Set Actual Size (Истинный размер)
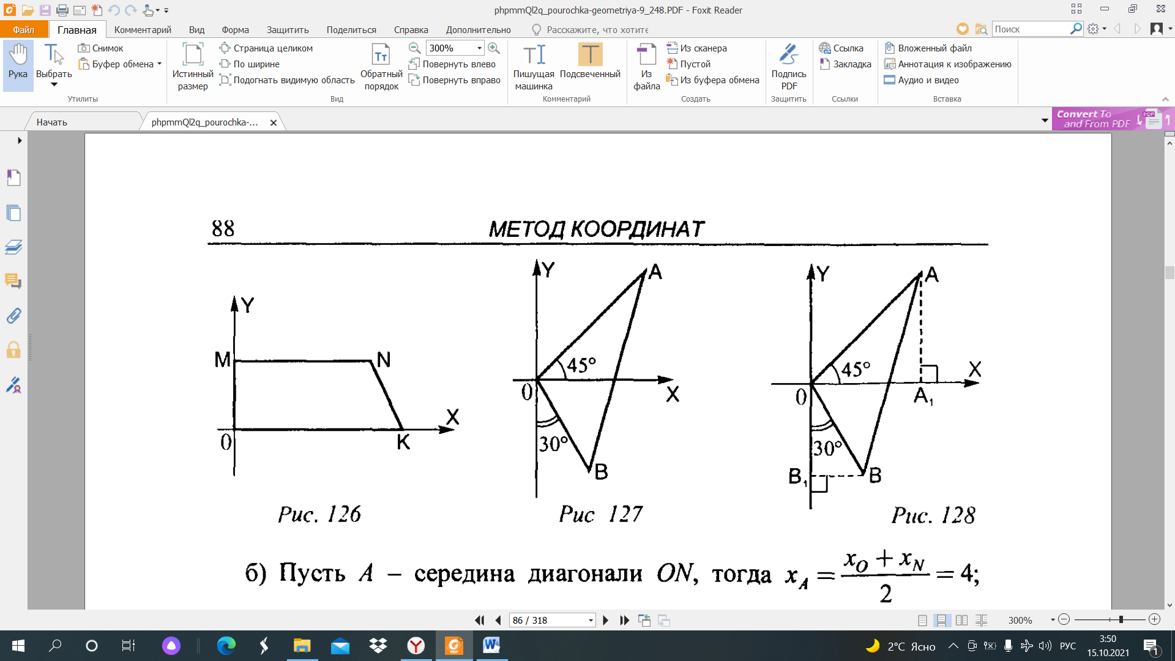The image size is (1175, 661). [193, 67]
